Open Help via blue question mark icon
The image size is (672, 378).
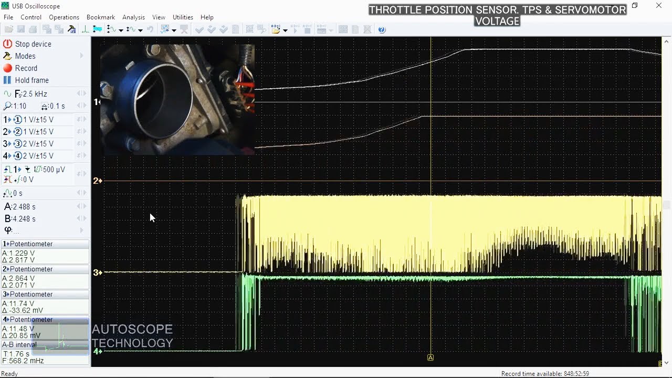pyautogui.click(x=382, y=30)
